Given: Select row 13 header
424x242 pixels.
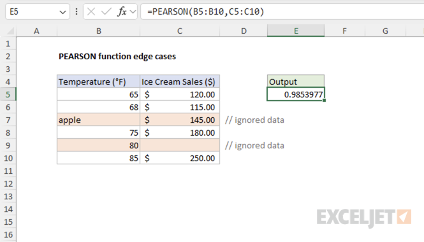Looking at the screenshot, I should [8, 196].
